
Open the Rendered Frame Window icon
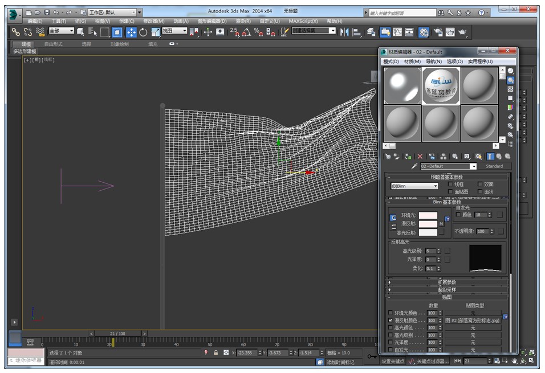click(450, 32)
